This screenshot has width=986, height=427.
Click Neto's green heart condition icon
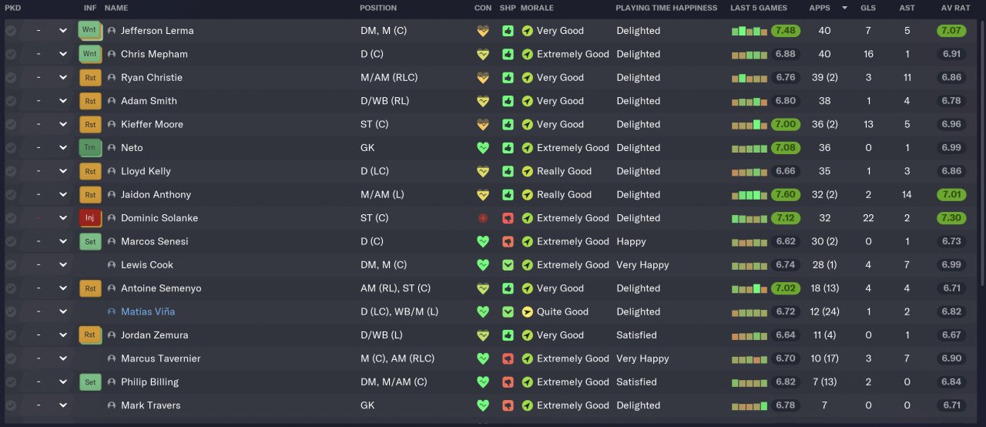click(483, 148)
